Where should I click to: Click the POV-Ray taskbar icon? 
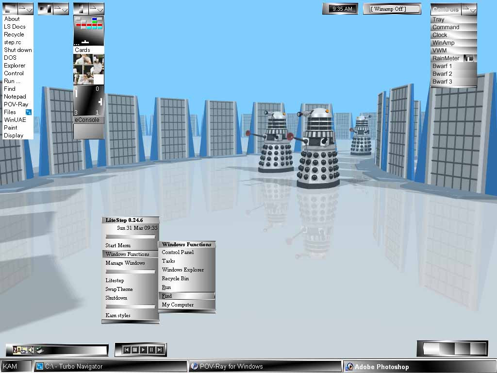[194, 366]
